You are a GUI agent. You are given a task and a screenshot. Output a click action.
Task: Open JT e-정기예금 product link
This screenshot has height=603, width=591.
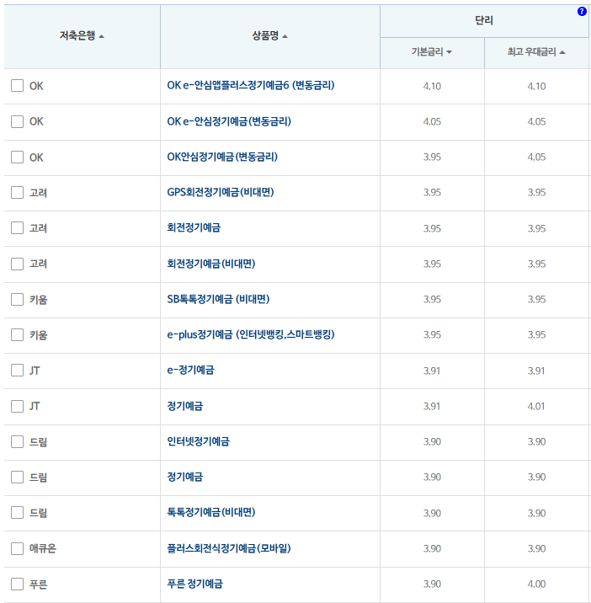(191, 371)
